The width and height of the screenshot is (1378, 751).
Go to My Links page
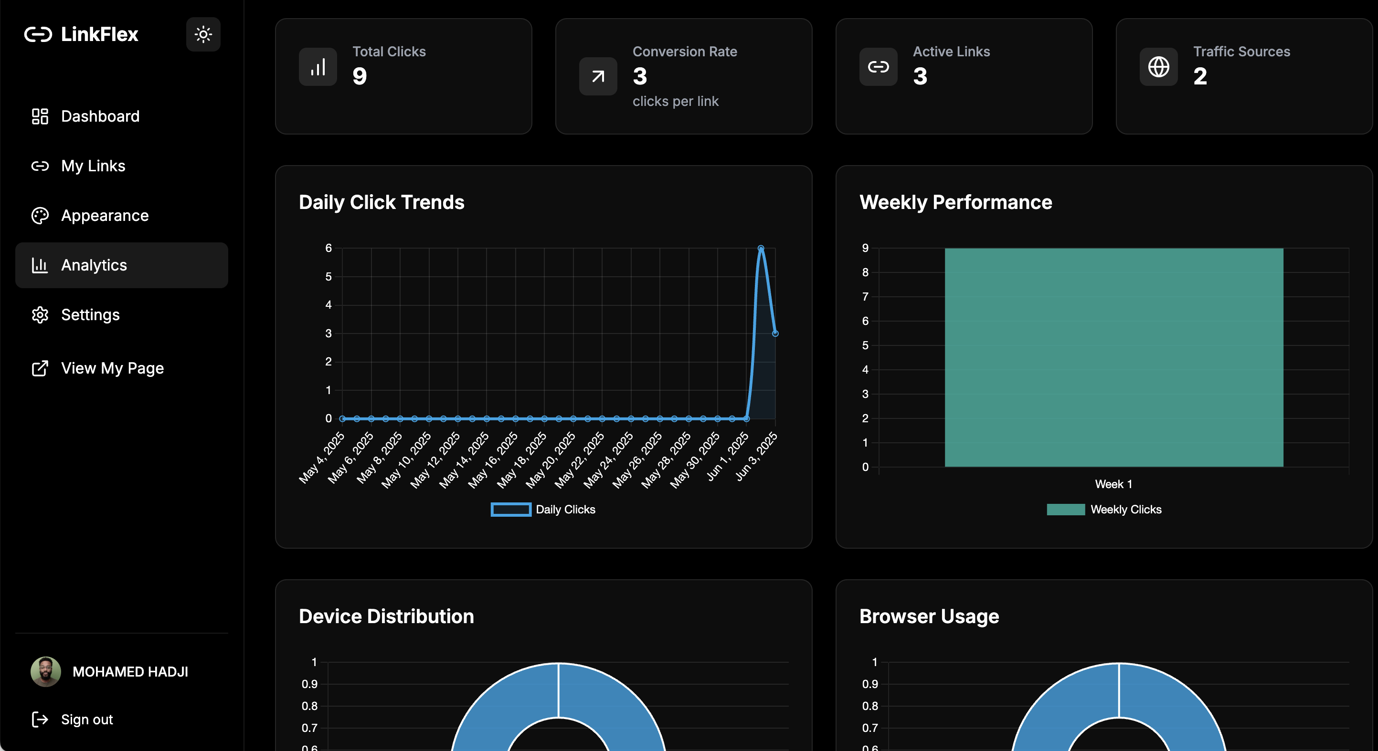(x=93, y=166)
